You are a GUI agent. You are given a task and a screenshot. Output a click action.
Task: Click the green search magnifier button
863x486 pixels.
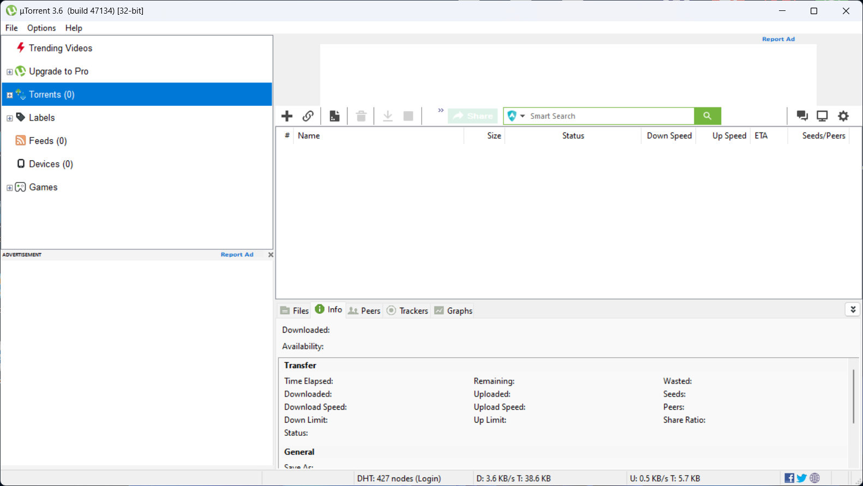[x=708, y=116]
